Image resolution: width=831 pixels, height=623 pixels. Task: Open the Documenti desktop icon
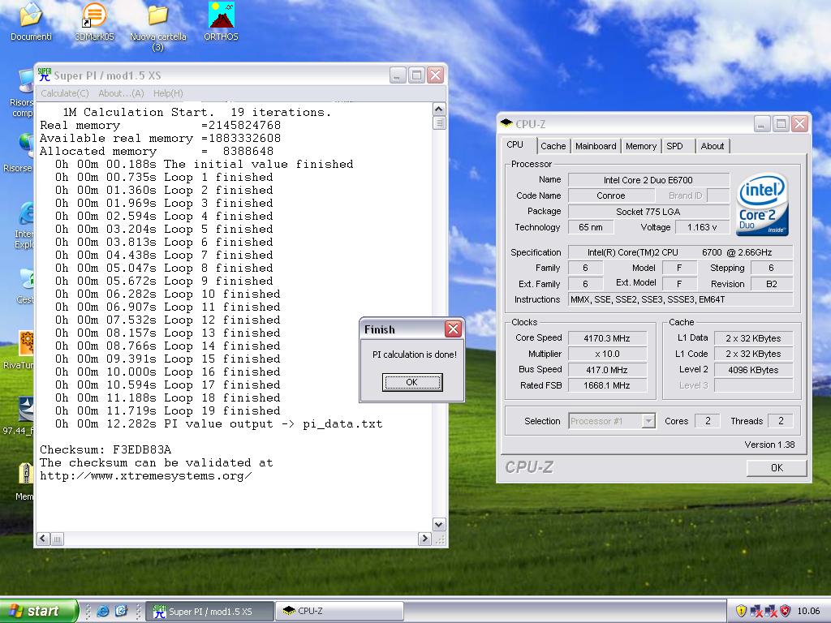(x=31, y=21)
